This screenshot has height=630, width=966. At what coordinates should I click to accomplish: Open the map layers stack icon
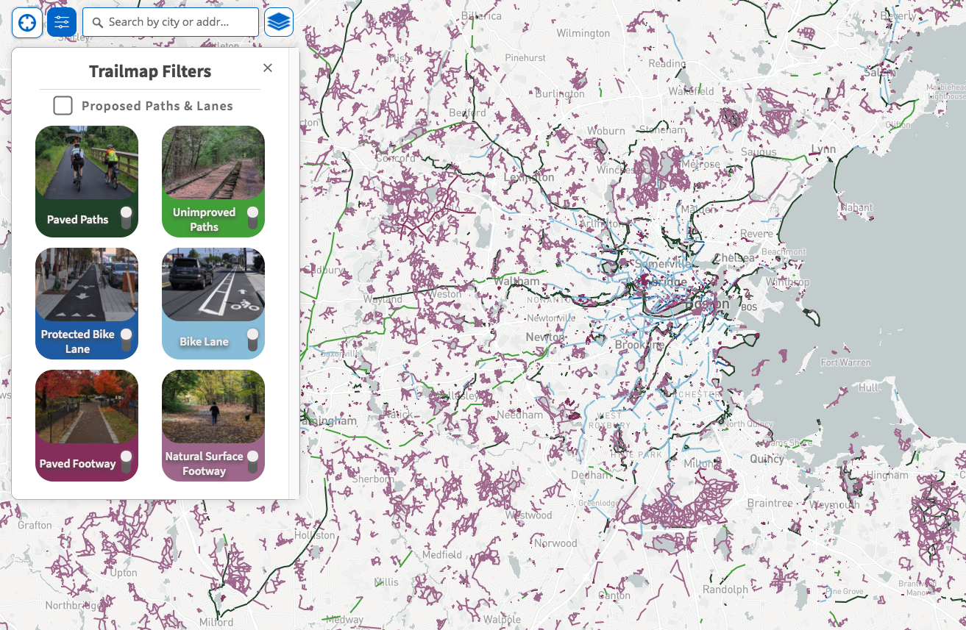point(279,22)
